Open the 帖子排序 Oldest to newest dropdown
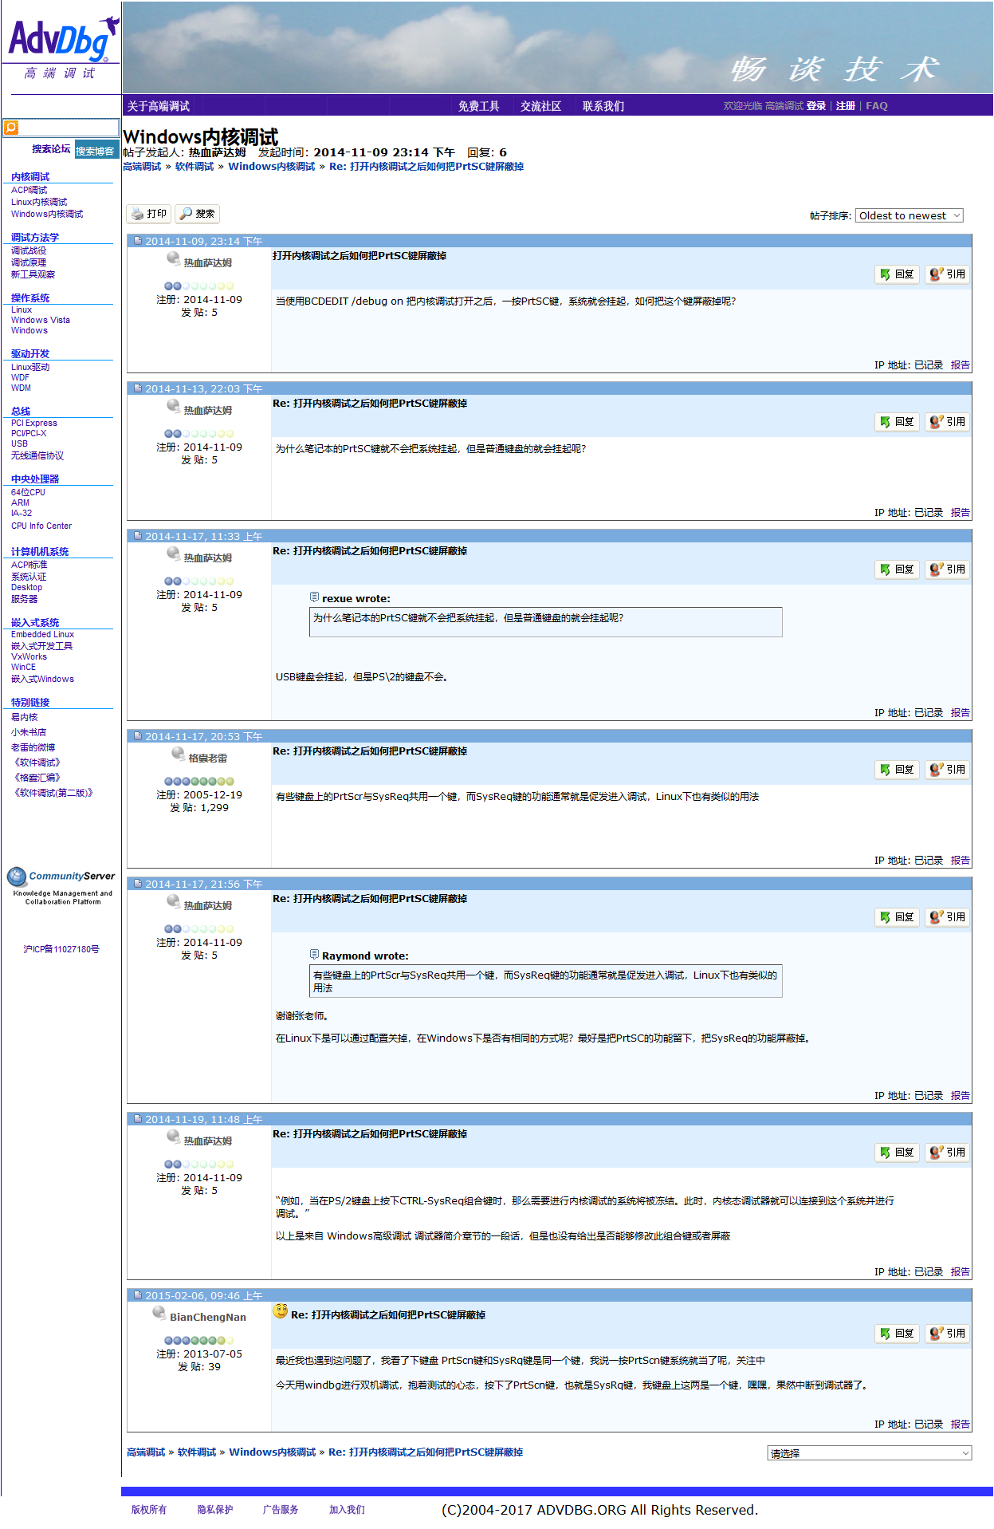994x1529 pixels. (x=909, y=215)
